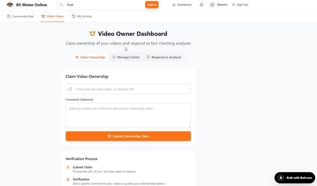Click 'Add a specific comment to your video' text
The width and height of the screenshot is (317, 186).
(x=118, y=184)
